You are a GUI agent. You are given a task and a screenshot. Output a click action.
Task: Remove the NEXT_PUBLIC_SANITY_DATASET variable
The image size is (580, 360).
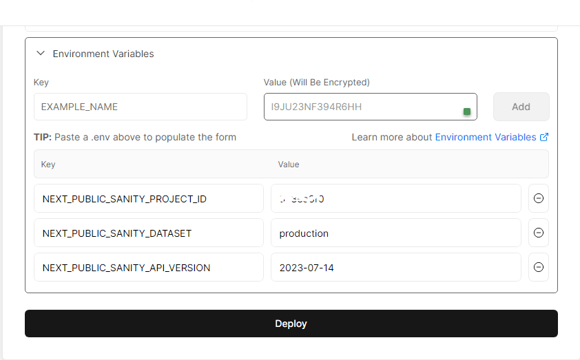pos(539,233)
